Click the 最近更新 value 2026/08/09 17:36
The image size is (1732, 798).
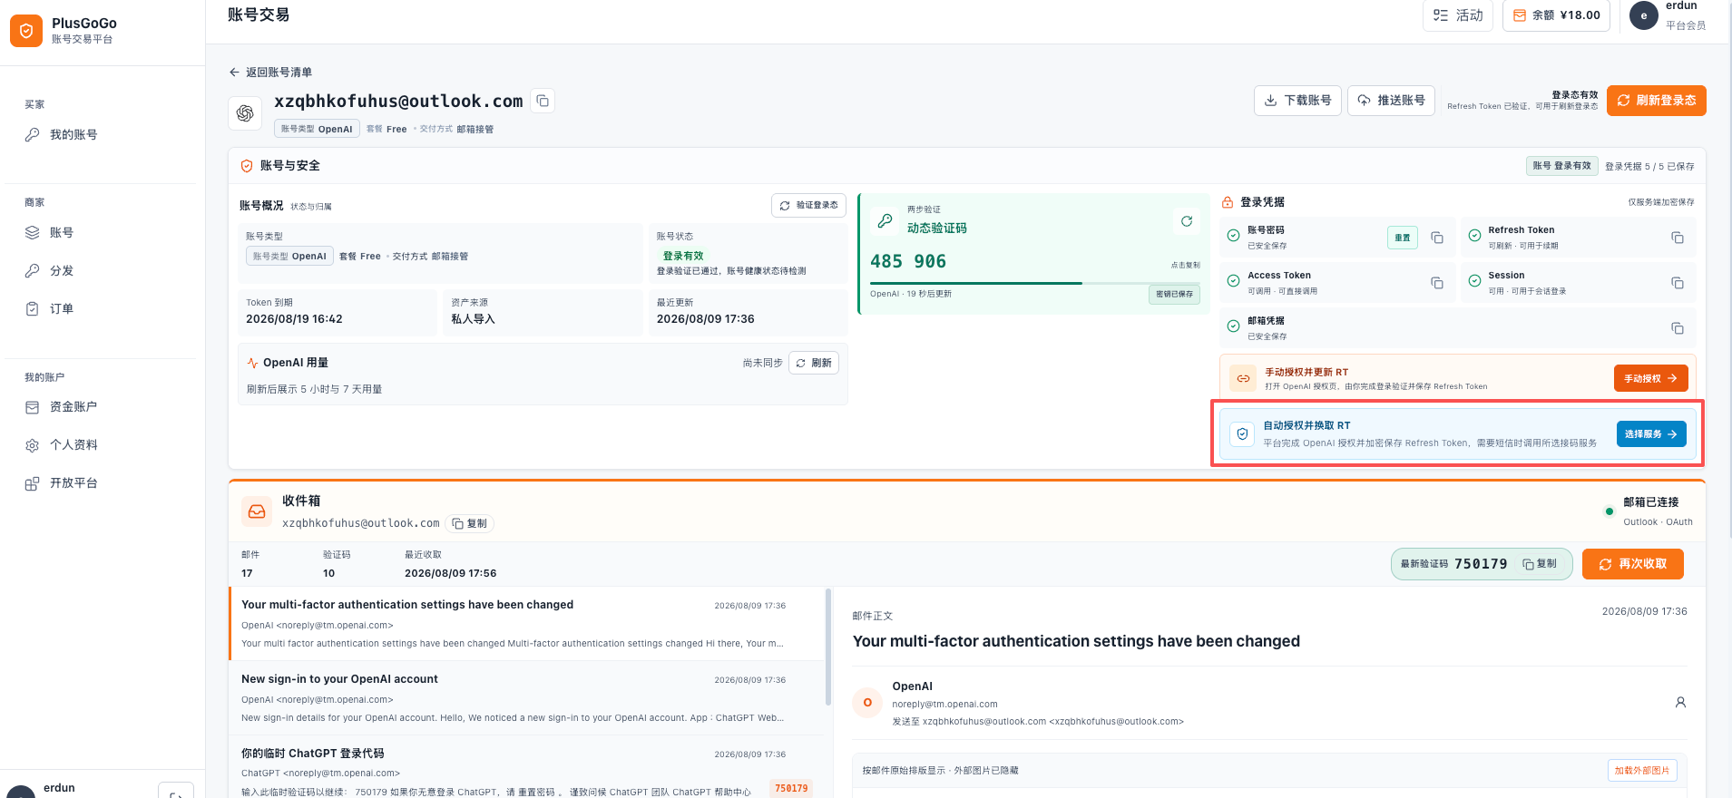705,319
